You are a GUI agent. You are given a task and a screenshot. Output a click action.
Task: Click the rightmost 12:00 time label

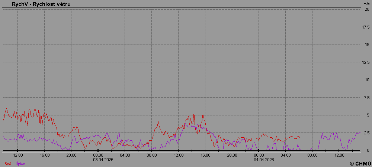339,155
